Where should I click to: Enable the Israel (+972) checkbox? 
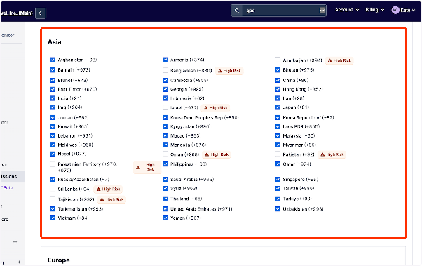[165, 107]
